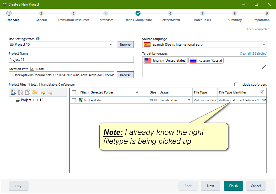Image resolution: width=276 pixels, height=194 pixels.
Task: Select the Russian (Russia) target language chip
Action: (206, 60)
